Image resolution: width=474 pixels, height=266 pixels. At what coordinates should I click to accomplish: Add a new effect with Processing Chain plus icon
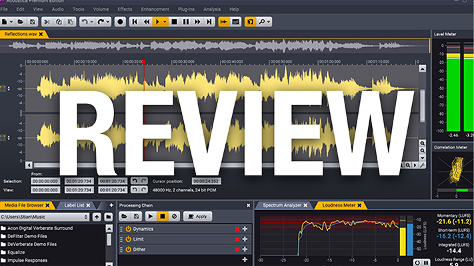[245, 259]
